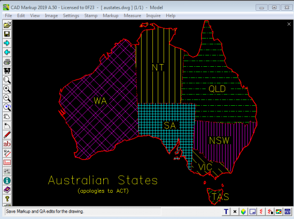Open the color palette grid icon
294x219 pixels.
click(x=278, y=212)
